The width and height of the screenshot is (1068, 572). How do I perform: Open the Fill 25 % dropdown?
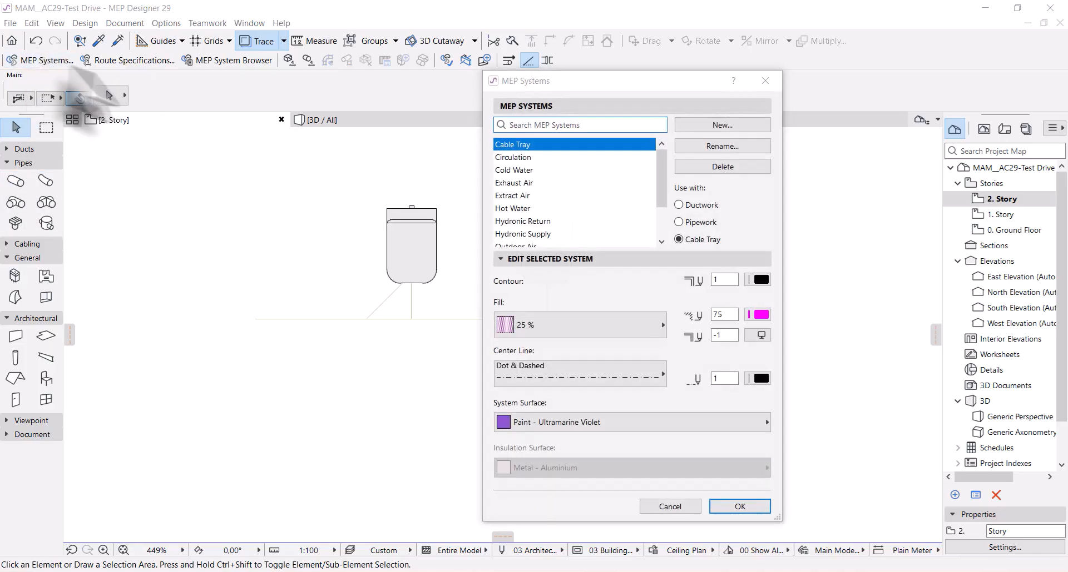pos(580,325)
